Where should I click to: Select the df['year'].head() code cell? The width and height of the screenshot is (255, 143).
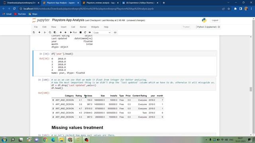(133, 54)
